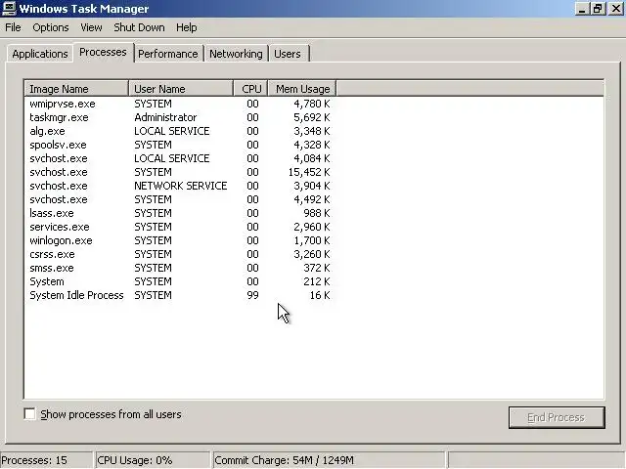Click the 988 K memory value
626x469 pixels.
317,213
